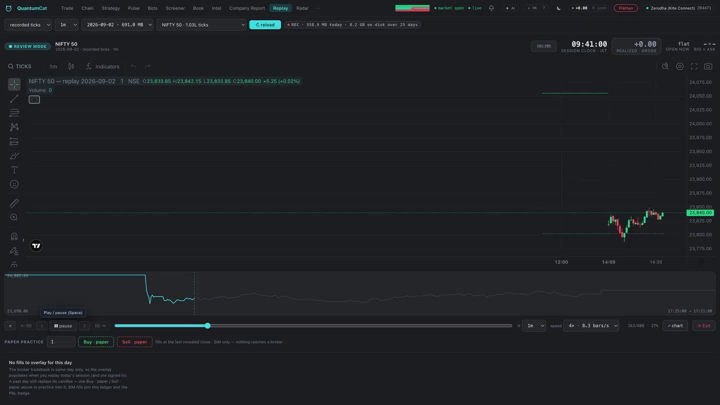
Task: Open quick search in chart toolbar
Action: pos(665,66)
